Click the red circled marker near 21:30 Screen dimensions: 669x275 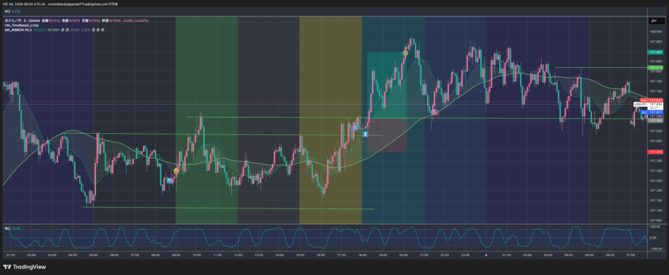[436, 112]
